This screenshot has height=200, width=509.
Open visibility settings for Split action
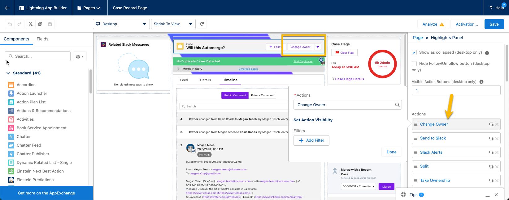coord(491,167)
